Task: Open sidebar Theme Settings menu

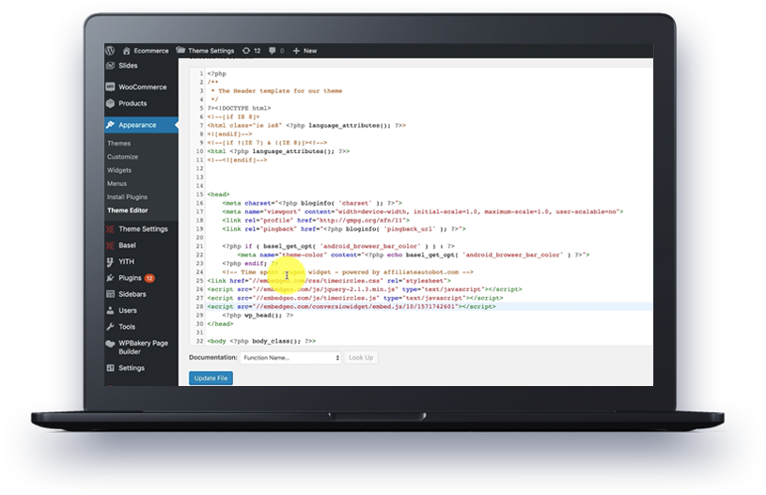Action: pos(143,229)
